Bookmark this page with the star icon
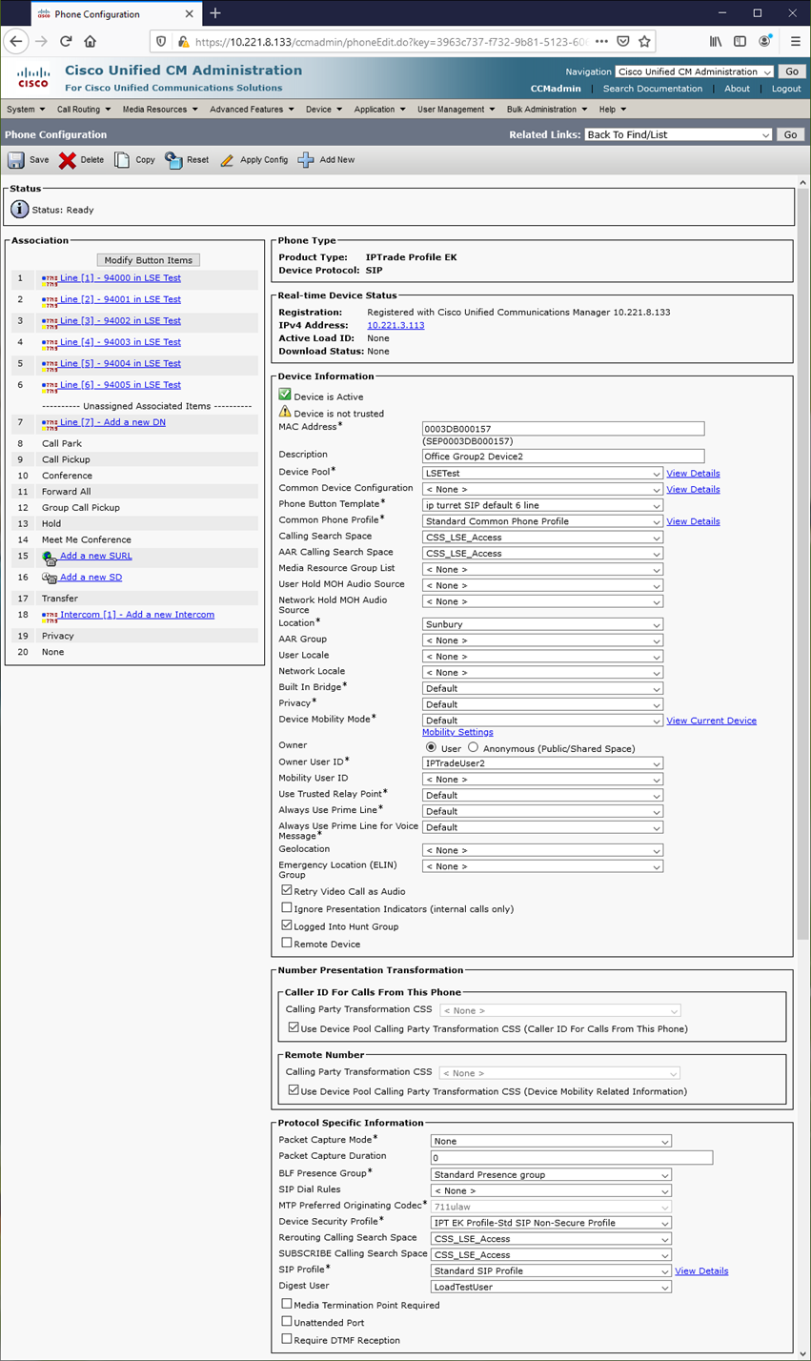 pos(645,42)
